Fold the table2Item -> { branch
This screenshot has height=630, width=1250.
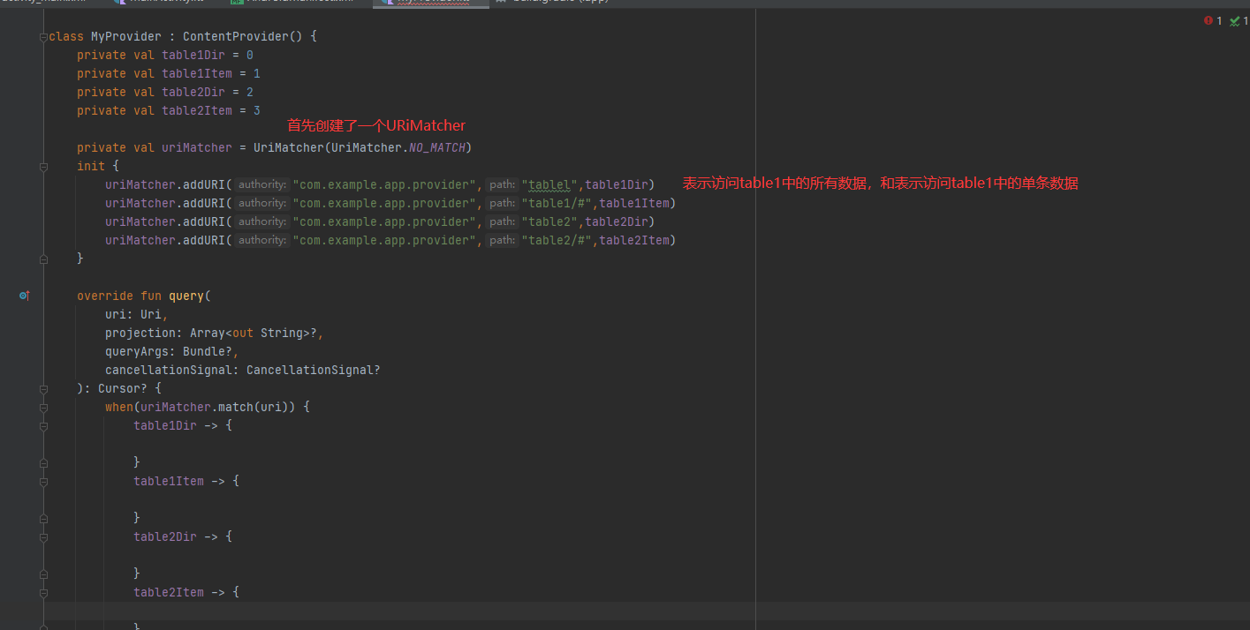(x=42, y=592)
